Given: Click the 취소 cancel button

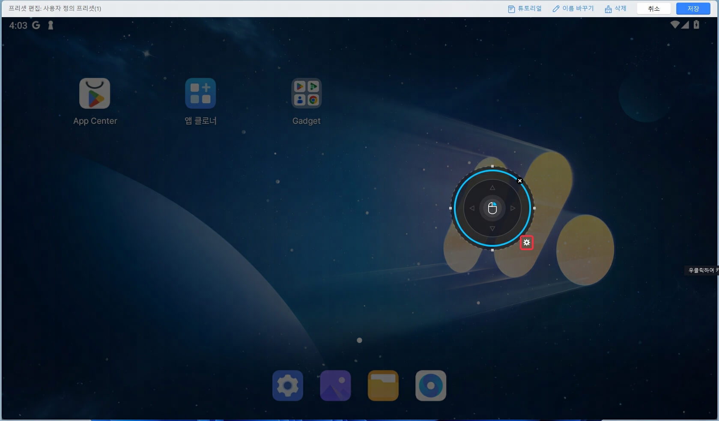Looking at the screenshot, I should point(654,9).
